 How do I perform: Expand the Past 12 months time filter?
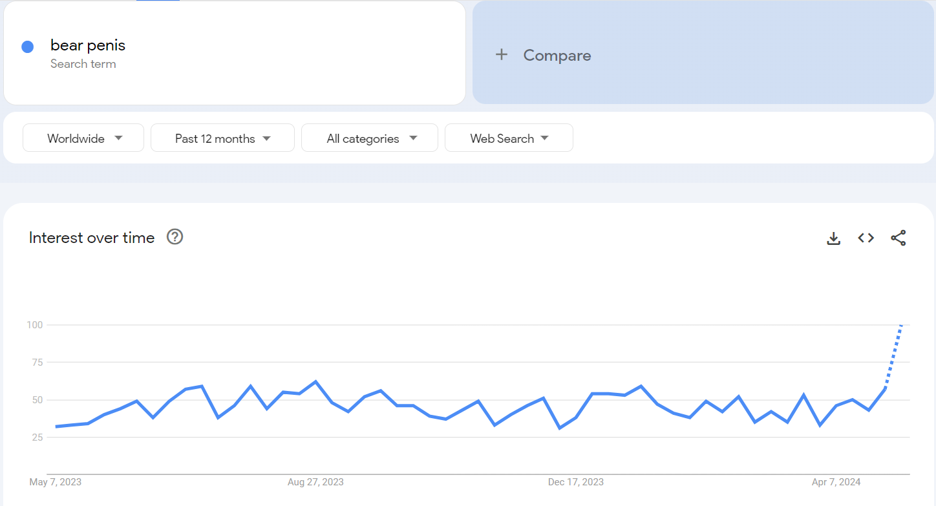point(222,138)
